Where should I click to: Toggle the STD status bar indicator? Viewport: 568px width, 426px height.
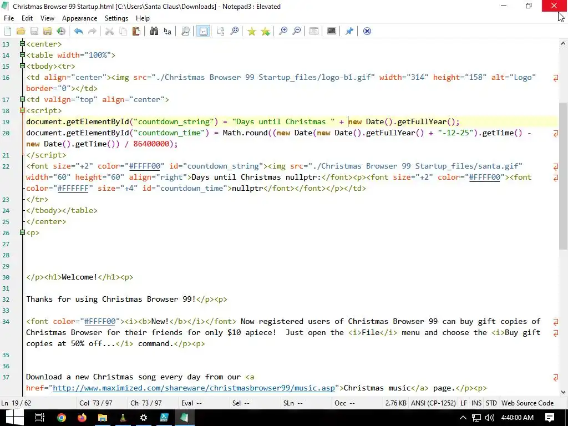point(491,403)
